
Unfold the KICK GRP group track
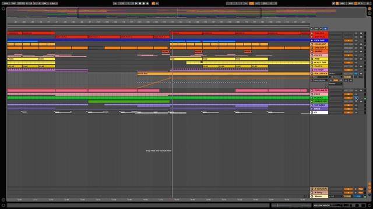(312, 41)
